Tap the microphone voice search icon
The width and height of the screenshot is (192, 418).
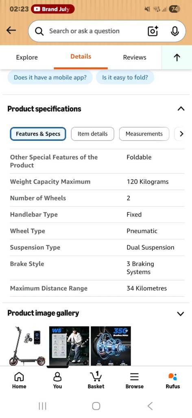[175, 31]
